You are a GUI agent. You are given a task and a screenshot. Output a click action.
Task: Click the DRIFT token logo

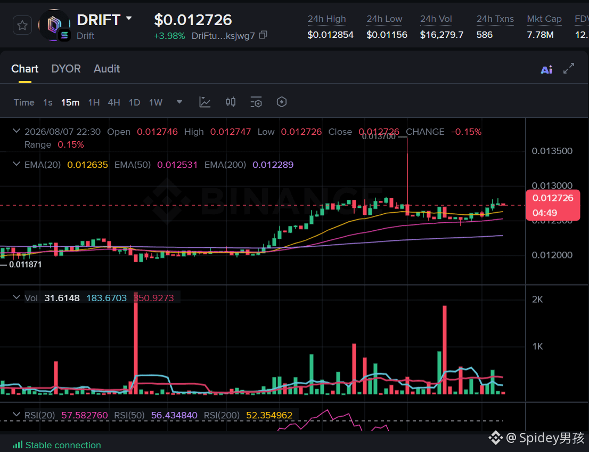pyautogui.click(x=54, y=25)
